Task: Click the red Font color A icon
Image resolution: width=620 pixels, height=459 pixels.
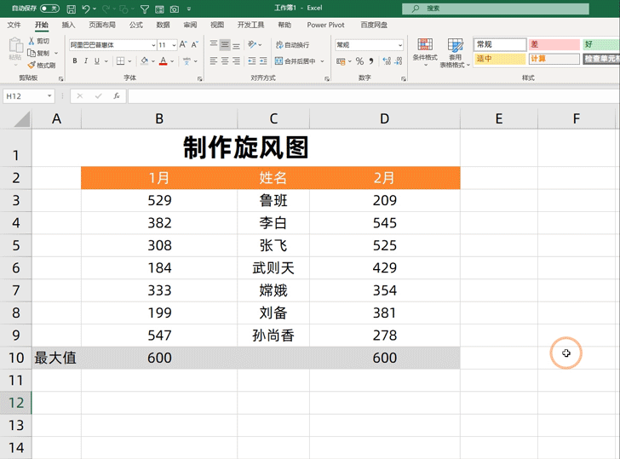Action: click(x=163, y=60)
